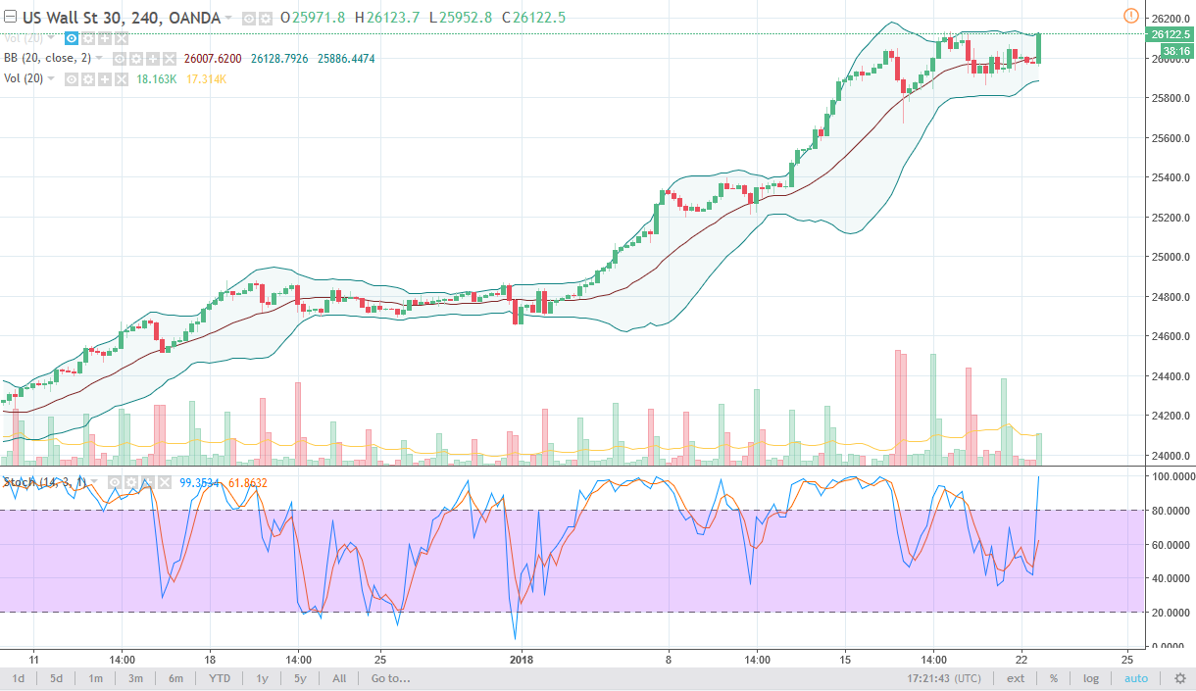Open the Go to... date button
Screen dimensions: 1196x691
coord(391,678)
